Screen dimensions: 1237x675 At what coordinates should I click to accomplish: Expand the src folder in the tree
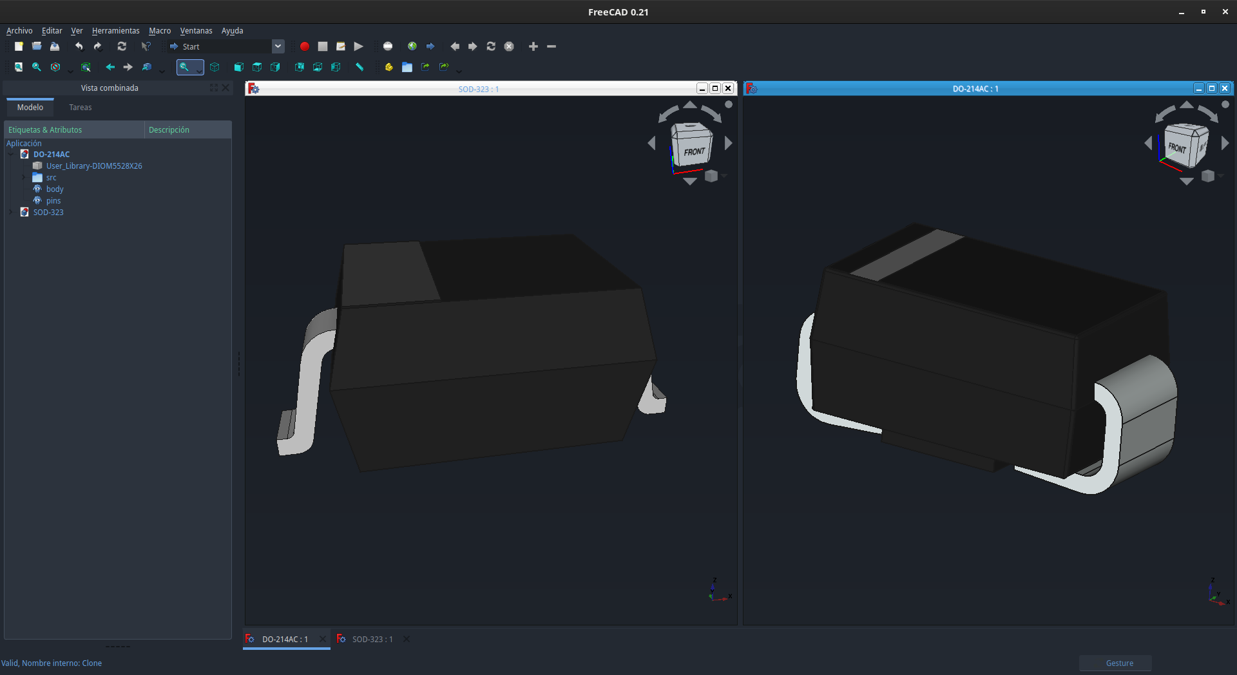pyautogui.click(x=23, y=177)
